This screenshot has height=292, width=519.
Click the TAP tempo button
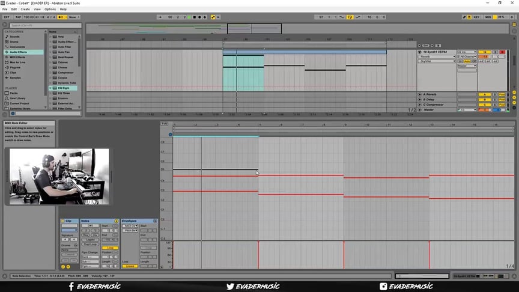(18, 17)
